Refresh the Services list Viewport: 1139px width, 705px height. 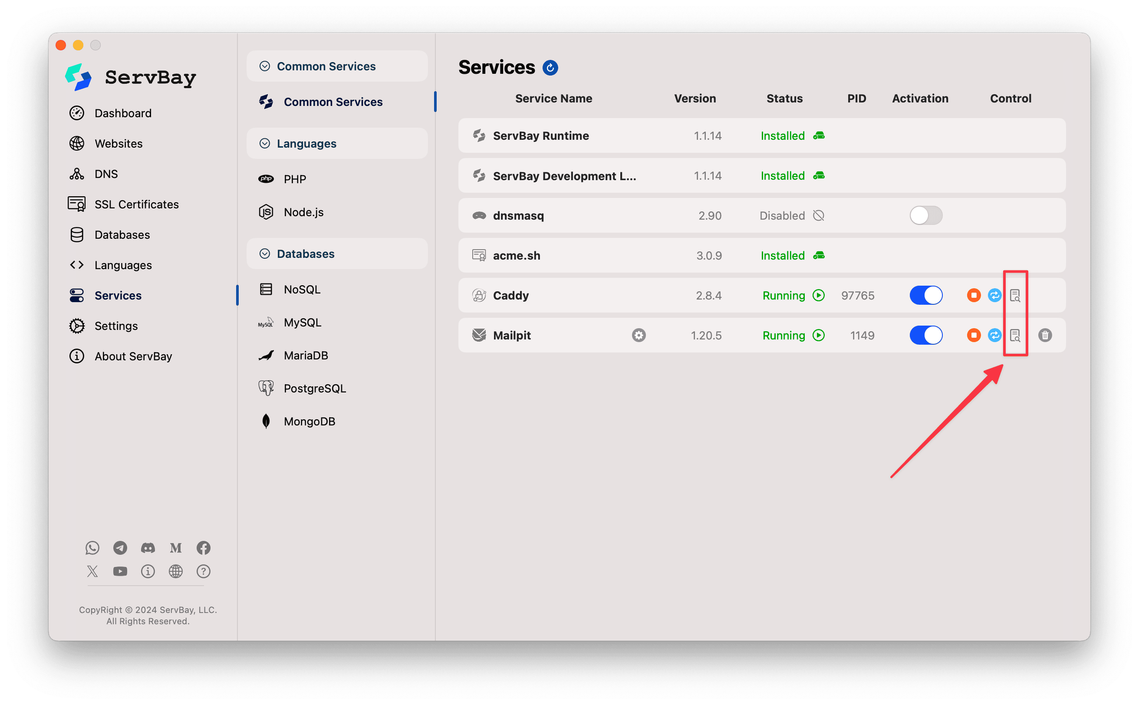click(550, 68)
